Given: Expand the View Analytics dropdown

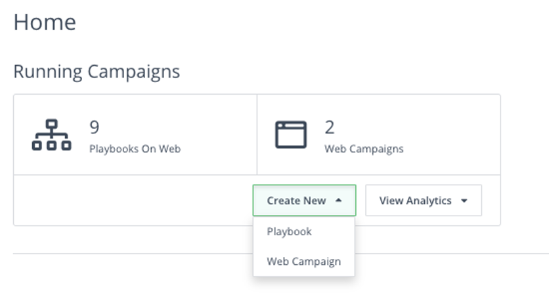Looking at the screenshot, I should tap(424, 200).
